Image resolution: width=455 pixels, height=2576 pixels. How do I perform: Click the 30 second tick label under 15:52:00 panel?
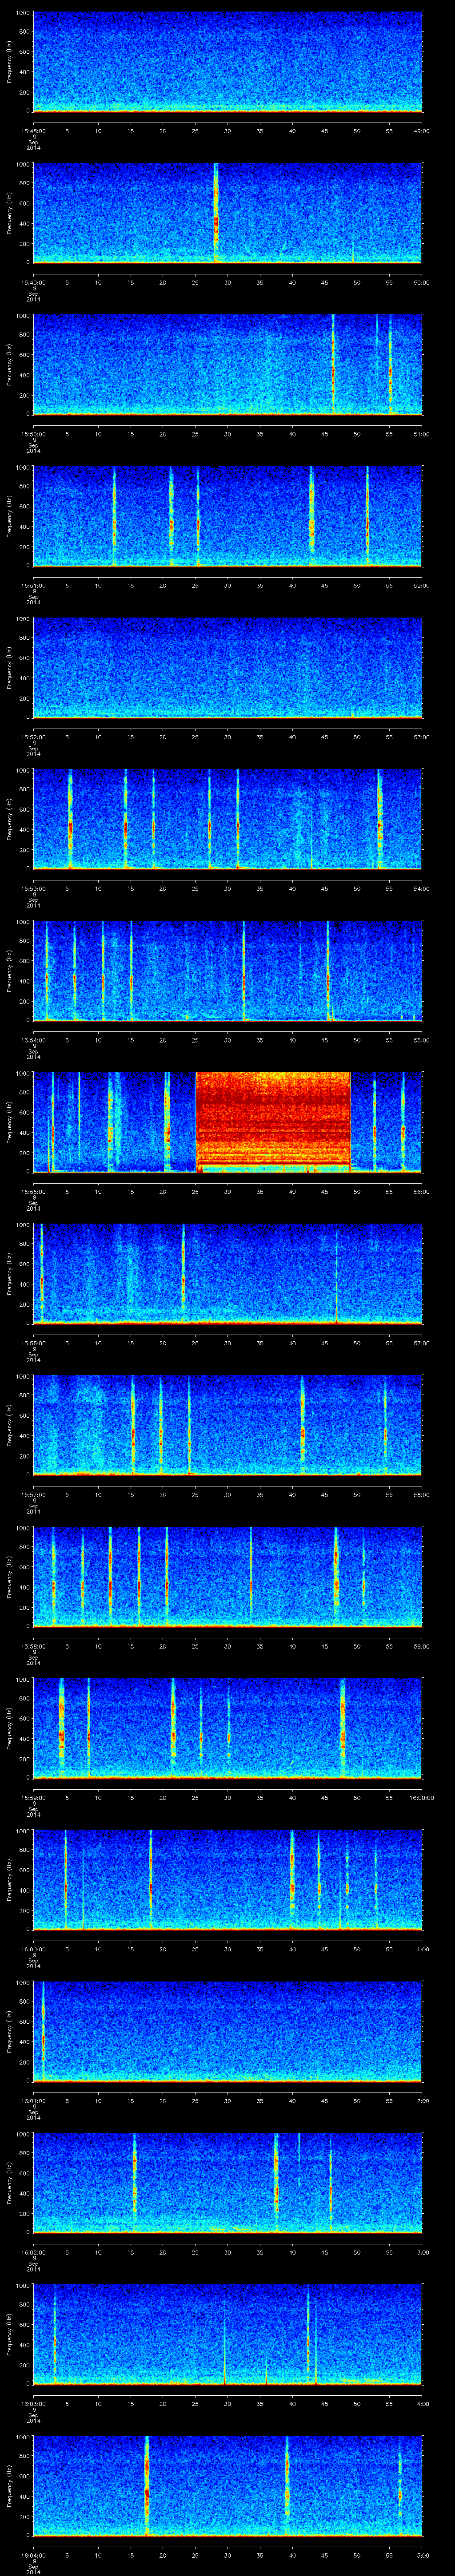tap(228, 737)
